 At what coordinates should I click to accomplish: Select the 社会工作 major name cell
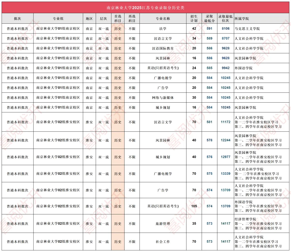(x=163, y=241)
